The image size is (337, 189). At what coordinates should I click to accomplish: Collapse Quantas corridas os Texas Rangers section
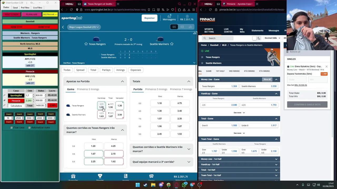point(122,130)
